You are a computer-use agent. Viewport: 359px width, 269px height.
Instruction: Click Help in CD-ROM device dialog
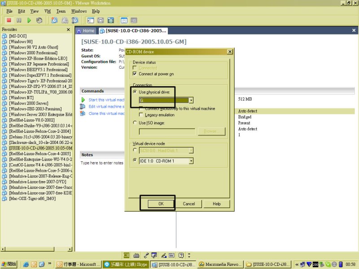[217, 204]
